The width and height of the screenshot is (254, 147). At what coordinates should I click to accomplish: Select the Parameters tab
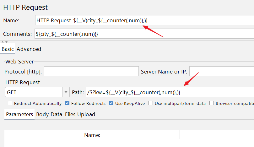tap(19, 114)
